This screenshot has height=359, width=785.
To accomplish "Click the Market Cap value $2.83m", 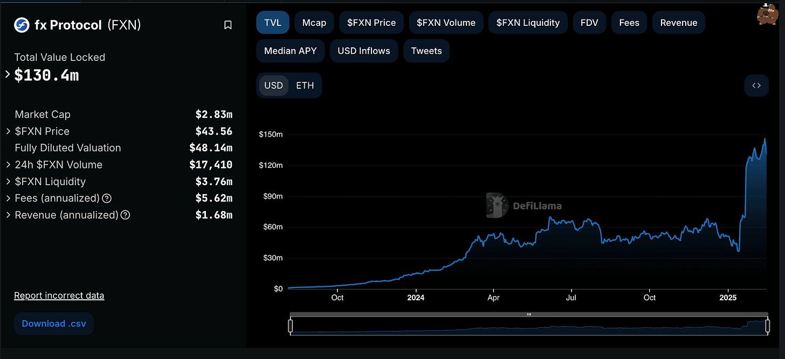I will pos(214,115).
